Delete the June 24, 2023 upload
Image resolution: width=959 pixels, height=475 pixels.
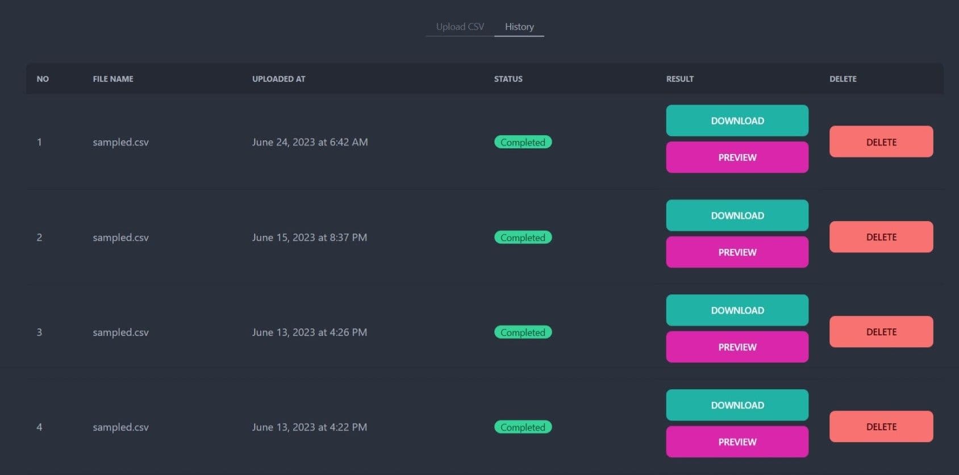(881, 142)
